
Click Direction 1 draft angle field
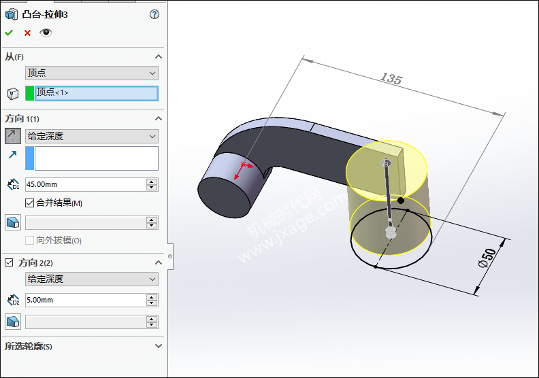[86, 223]
